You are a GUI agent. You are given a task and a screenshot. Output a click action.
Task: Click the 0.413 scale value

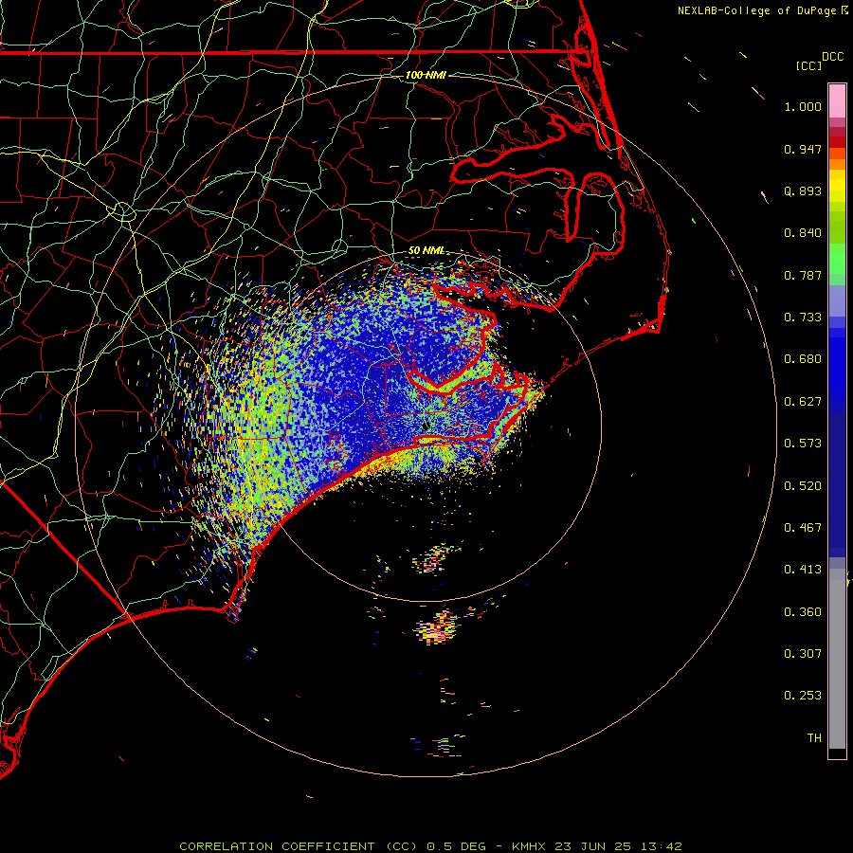coord(803,570)
